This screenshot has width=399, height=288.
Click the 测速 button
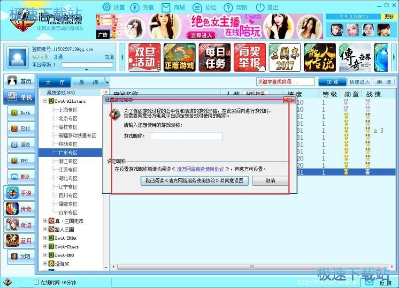click(384, 82)
